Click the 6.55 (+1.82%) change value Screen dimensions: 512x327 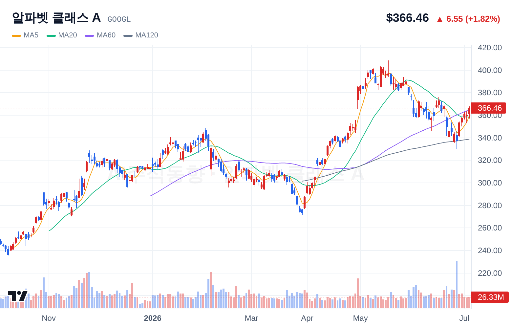click(x=473, y=19)
